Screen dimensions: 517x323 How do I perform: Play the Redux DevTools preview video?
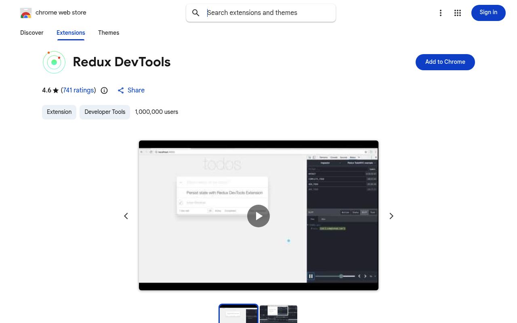click(258, 216)
